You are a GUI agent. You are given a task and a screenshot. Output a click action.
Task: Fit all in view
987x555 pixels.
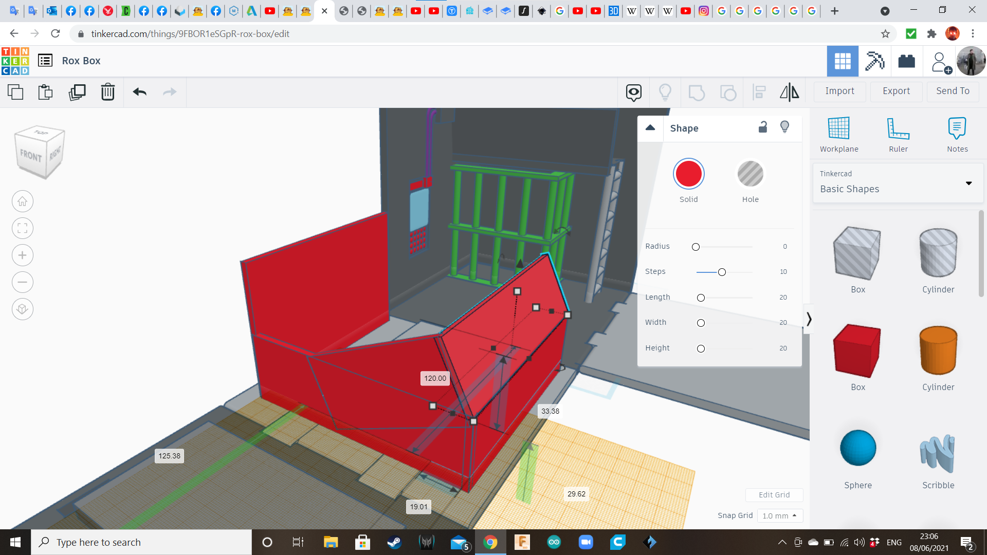coord(23,228)
